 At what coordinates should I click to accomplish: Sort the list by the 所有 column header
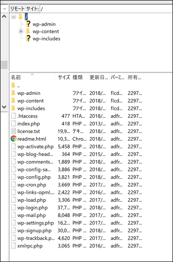(x=135, y=77)
